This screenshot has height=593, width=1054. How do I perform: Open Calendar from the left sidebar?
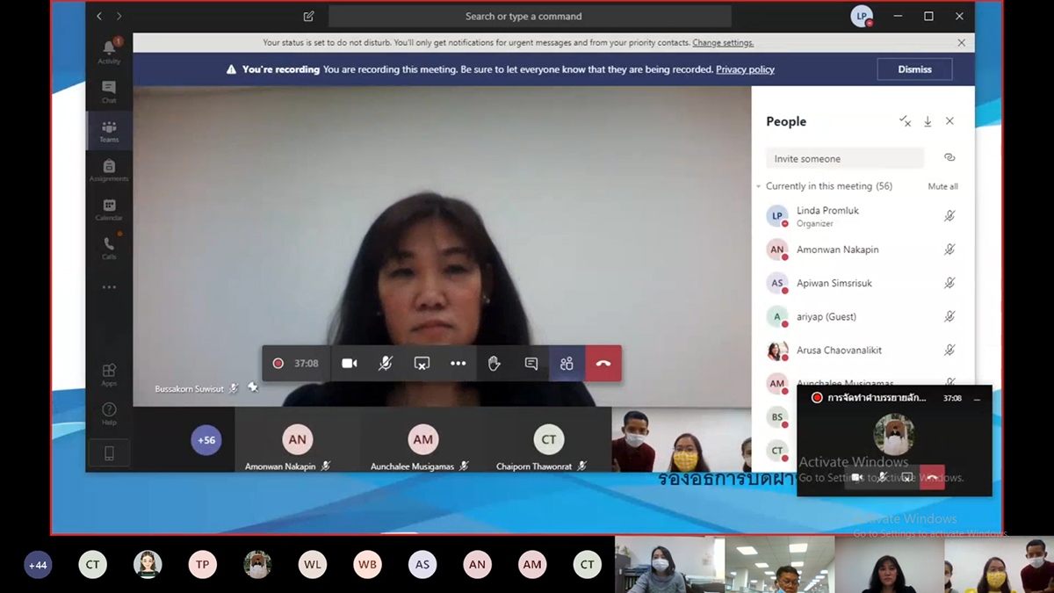(x=109, y=209)
